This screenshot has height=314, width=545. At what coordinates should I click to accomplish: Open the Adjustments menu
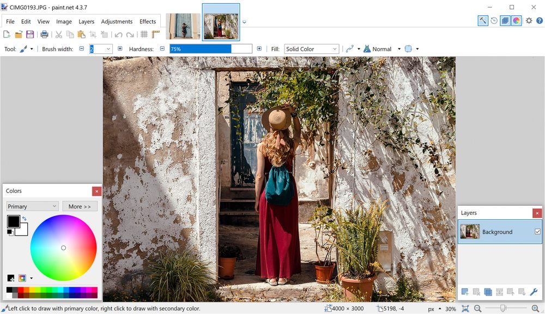117,22
